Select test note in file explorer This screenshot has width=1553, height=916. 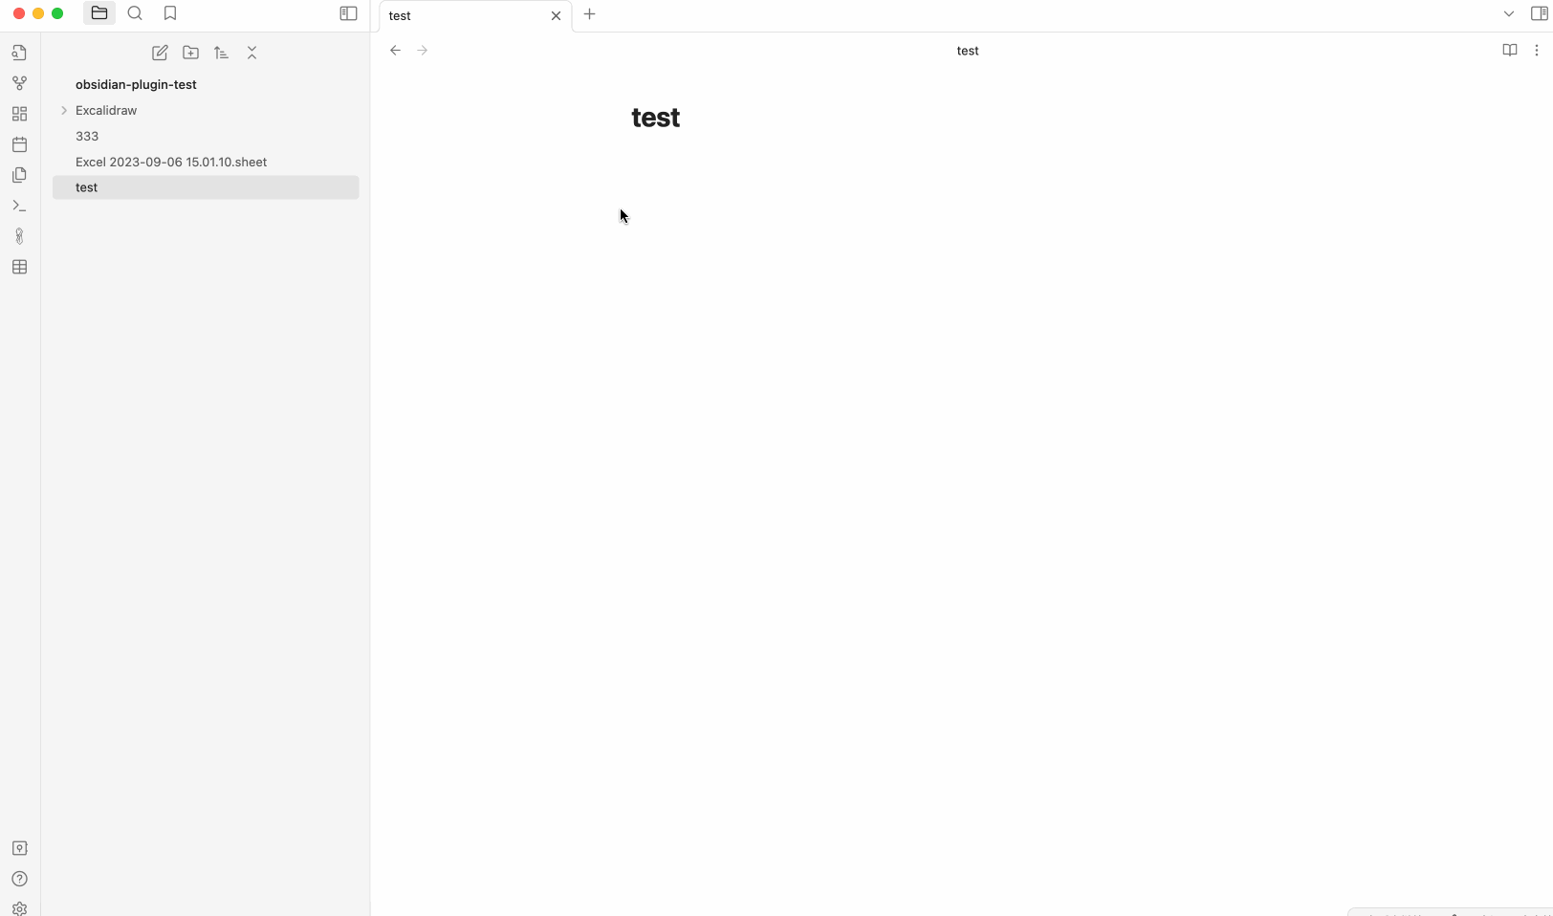206,187
